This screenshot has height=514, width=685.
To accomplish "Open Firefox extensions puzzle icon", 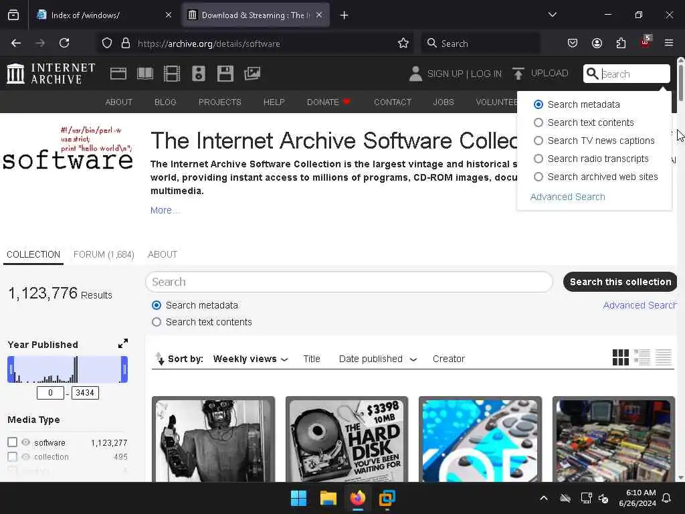I will (621, 43).
